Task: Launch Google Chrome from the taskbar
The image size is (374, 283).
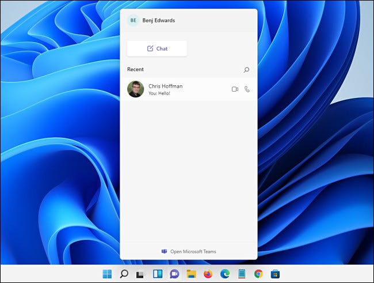Action: click(x=258, y=274)
